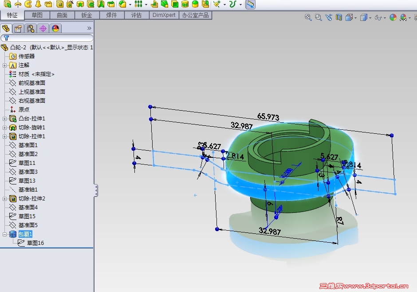Select the Revolved Boss/Base tool
The height and width of the screenshot is (292, 417).
(x=18, y=4)
